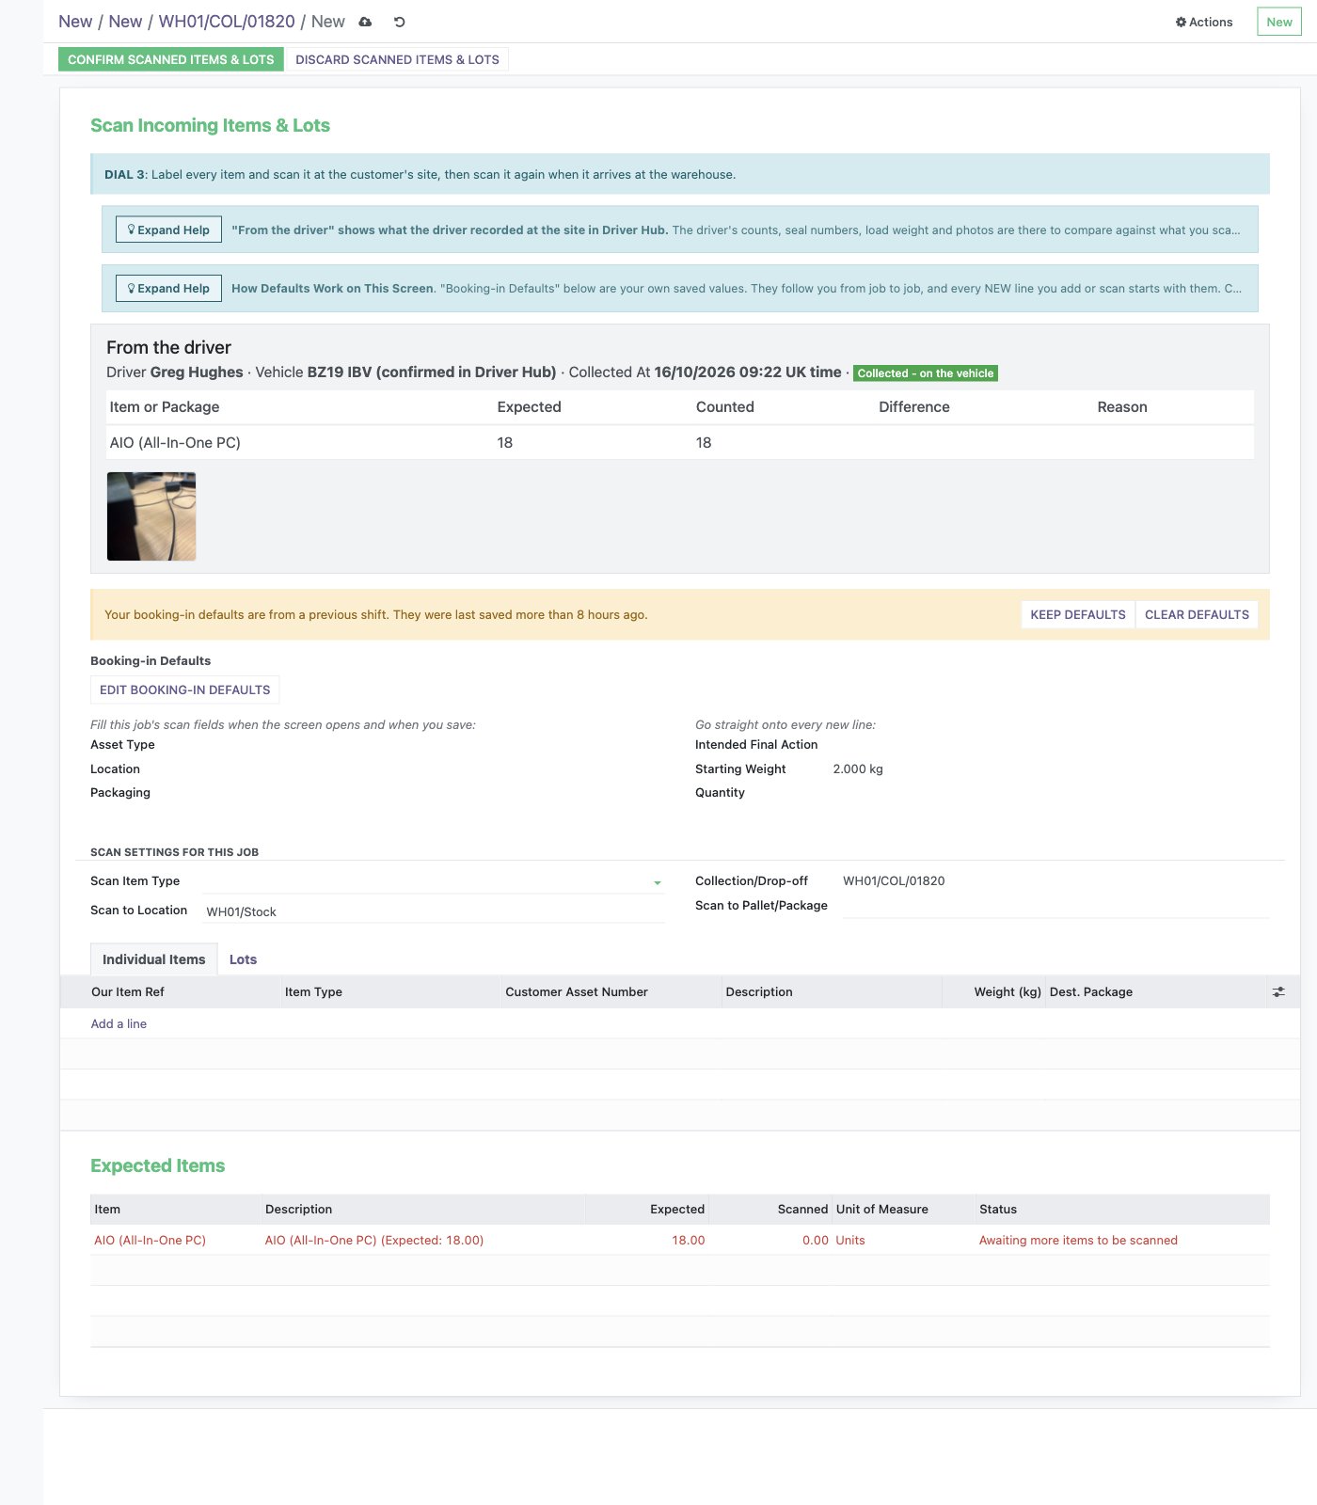Image resolution: width=1317 pixels, height=1505 pixels.
Task: Click the Status column header
Action: click(1122, 1209)
